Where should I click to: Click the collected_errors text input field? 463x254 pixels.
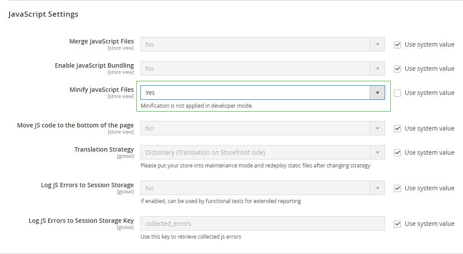point(262,224)
